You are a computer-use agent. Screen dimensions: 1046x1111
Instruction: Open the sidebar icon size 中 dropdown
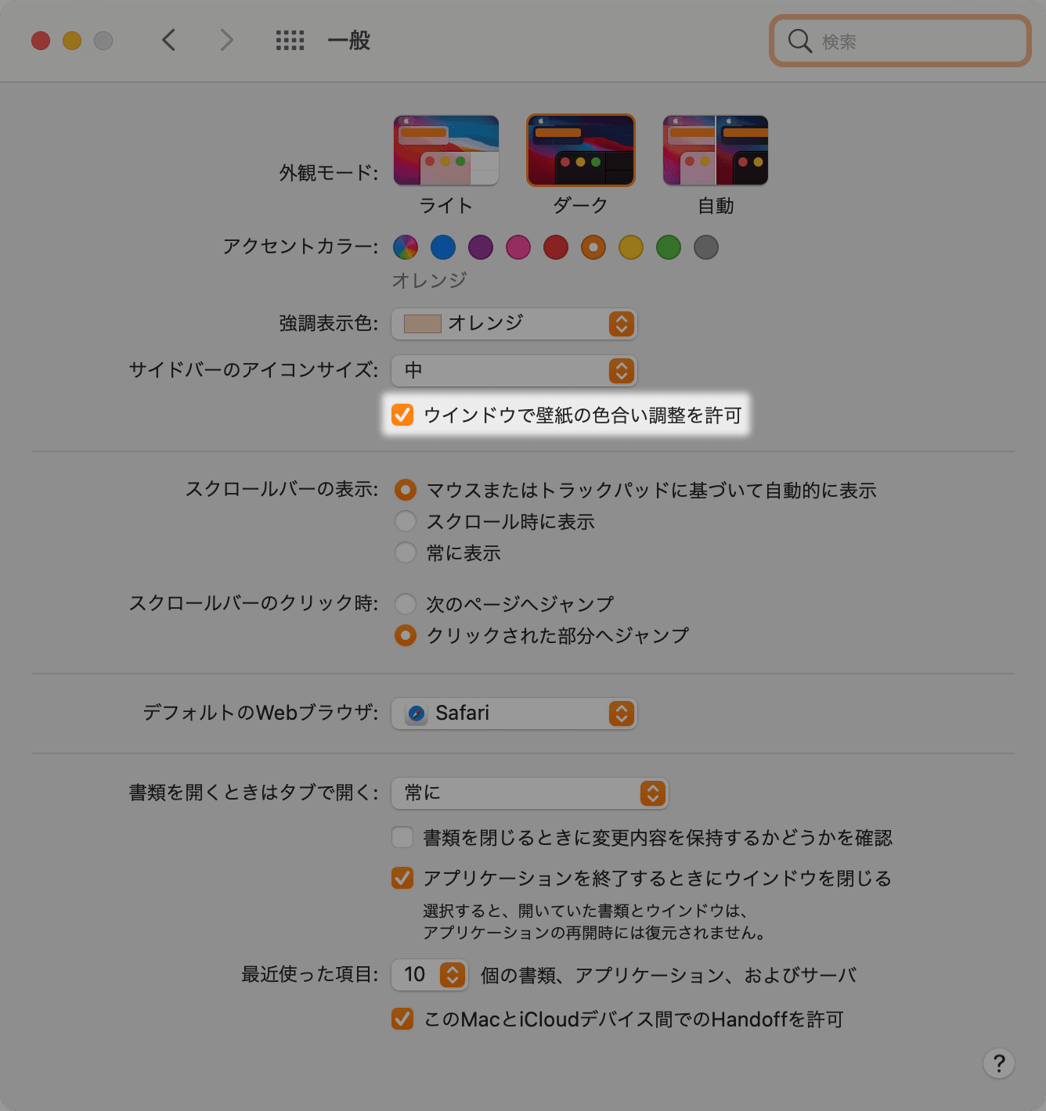click(x=514, y=371)
